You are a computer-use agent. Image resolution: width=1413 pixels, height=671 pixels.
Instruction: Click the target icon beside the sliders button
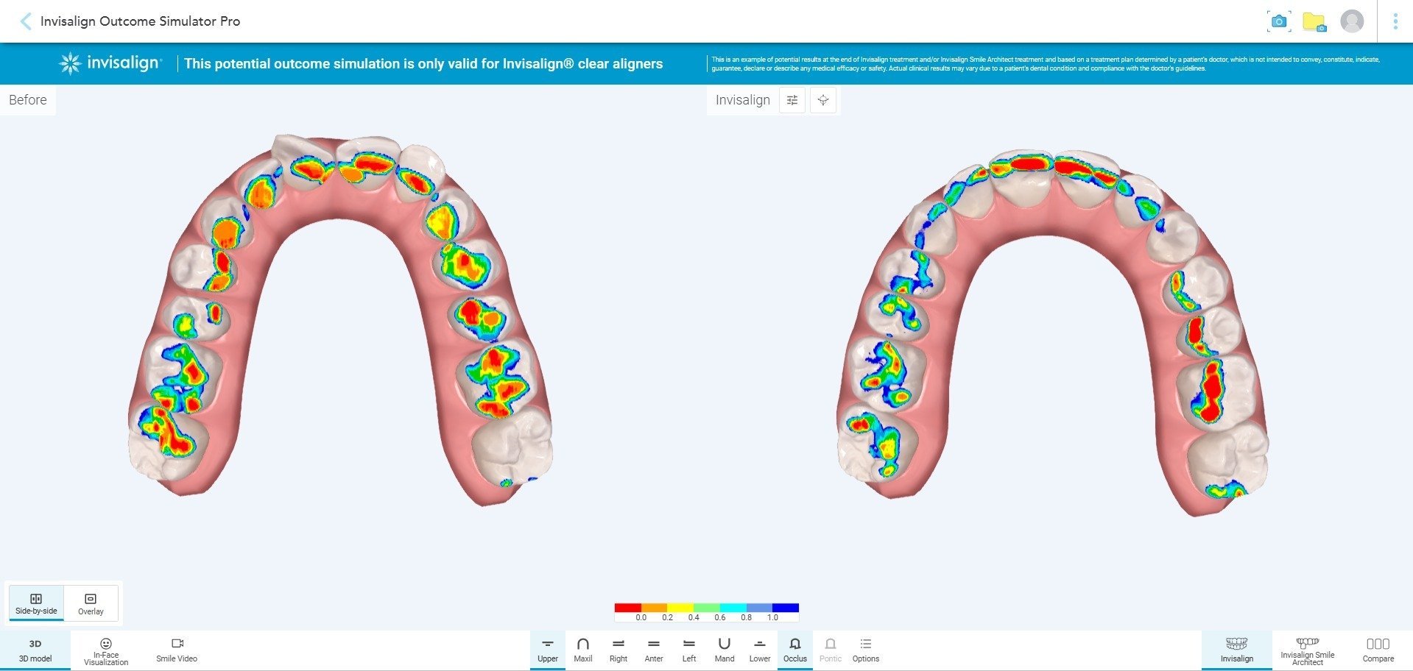coord(823,100)
